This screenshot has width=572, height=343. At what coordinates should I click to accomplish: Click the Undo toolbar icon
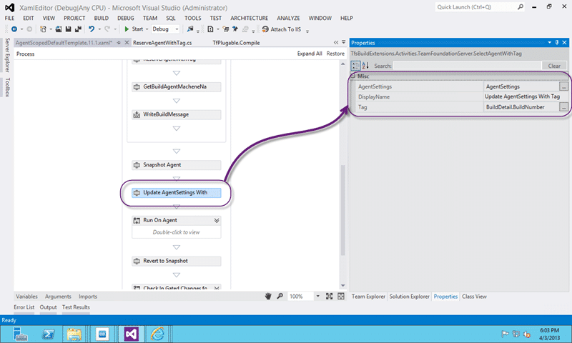click(92, 29)
